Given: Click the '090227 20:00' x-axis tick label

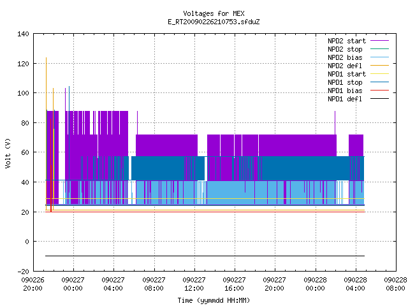Looking at the screenshot, I should coord(275,284).
